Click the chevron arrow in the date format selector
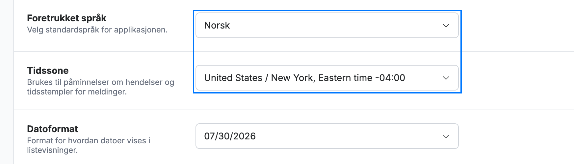Image resolution: width=574 pixels, height=164 pixels. click(446, 136)
